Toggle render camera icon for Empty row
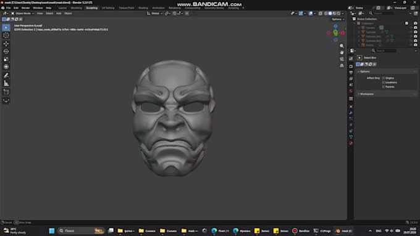This screenshot has height=236, width=420. tap(416, 45)
